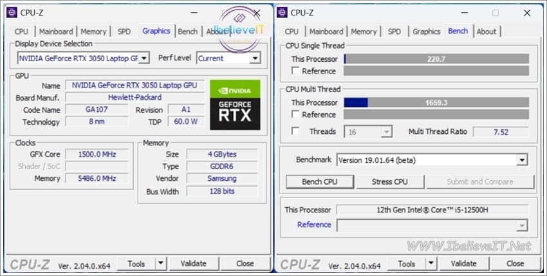Open Tools dropdown arrow in left window
This screenshot has width=547, height=276.
click(161, 263)
